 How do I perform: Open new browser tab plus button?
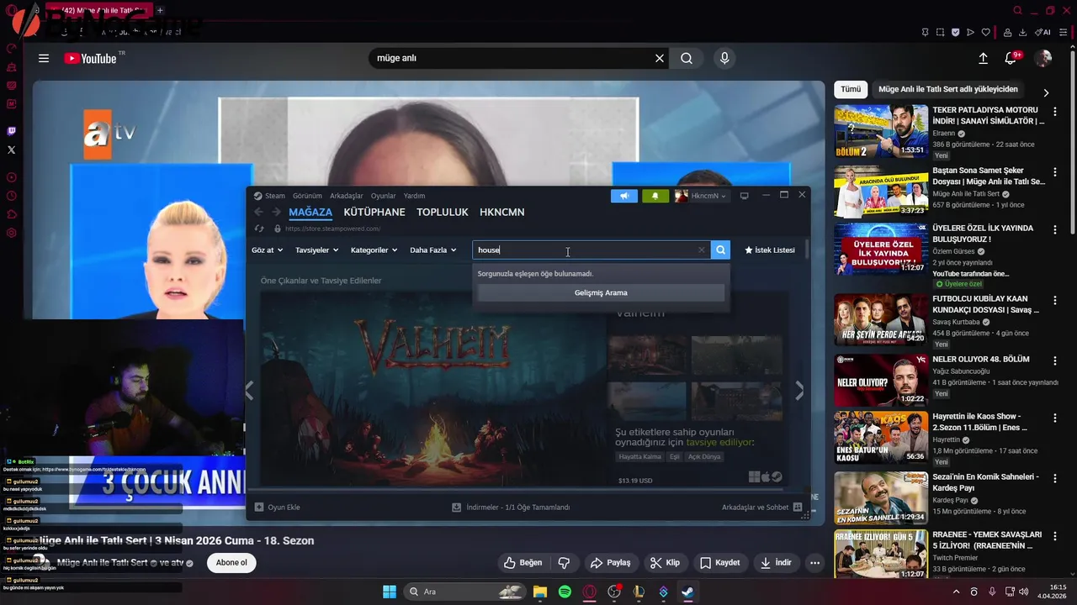[160, 11]
